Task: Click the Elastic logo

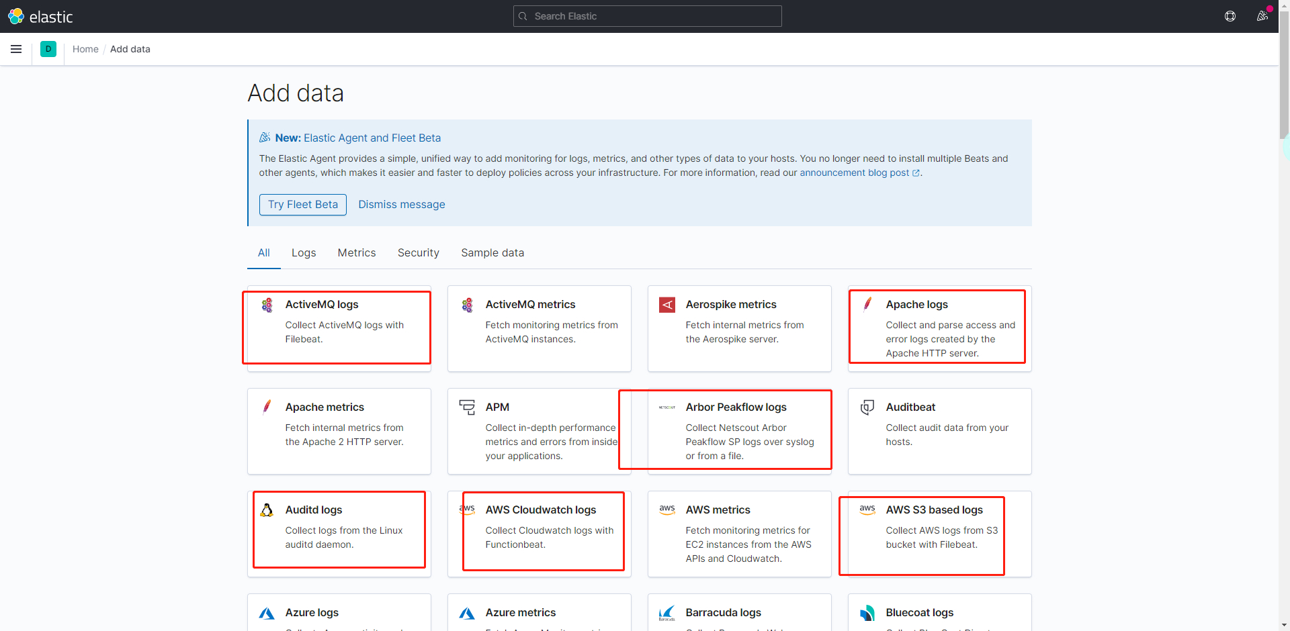Action: [x=40, y=16]
